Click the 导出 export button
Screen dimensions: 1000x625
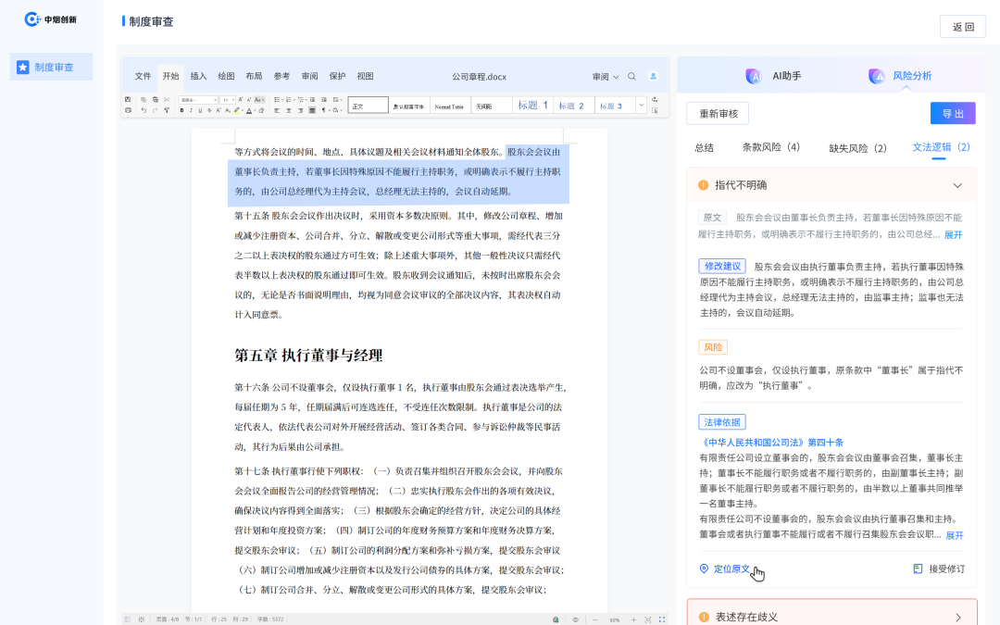pos(953,113)
